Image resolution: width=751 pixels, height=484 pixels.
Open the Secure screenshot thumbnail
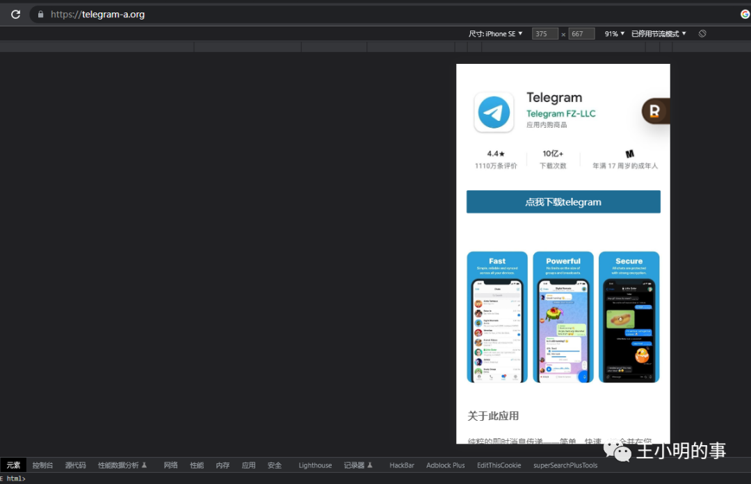click(629, 317)
